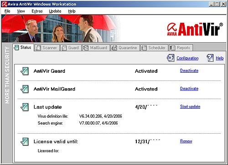This screenshot has width=228, height=165.
Task: Click the Last update status checkmark icon
Action: click(x=25, y=107)
